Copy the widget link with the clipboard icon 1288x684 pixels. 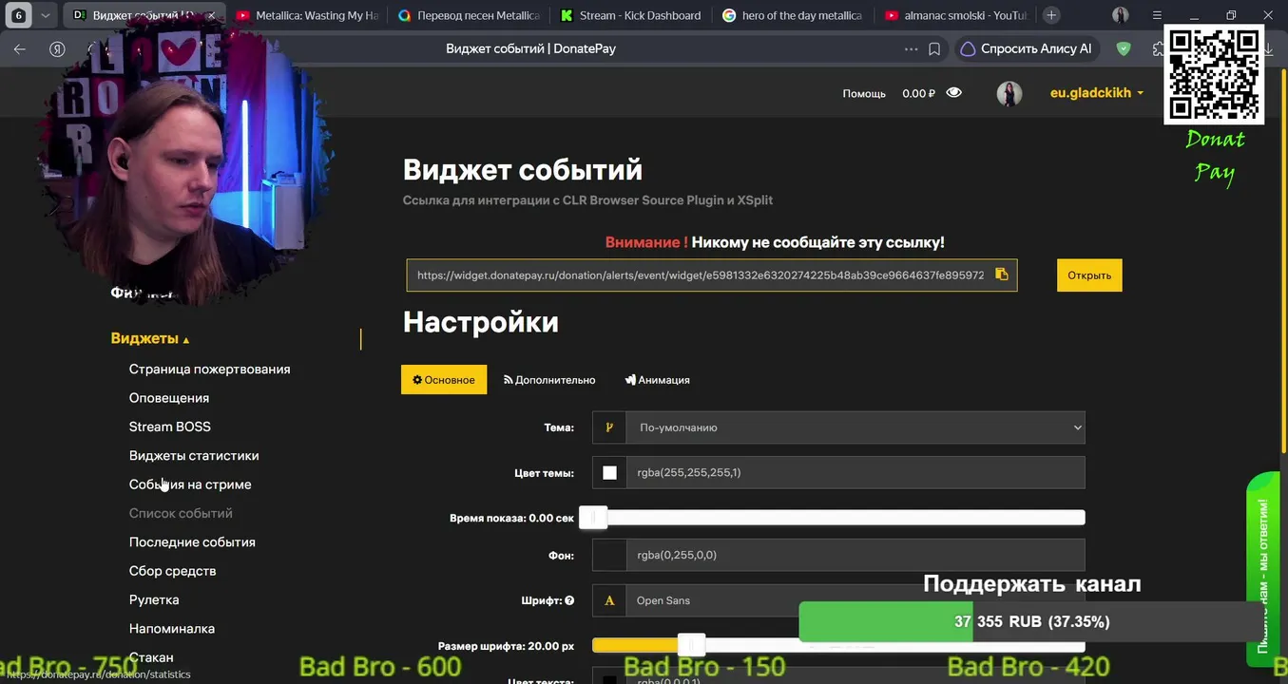(1001, 275)
